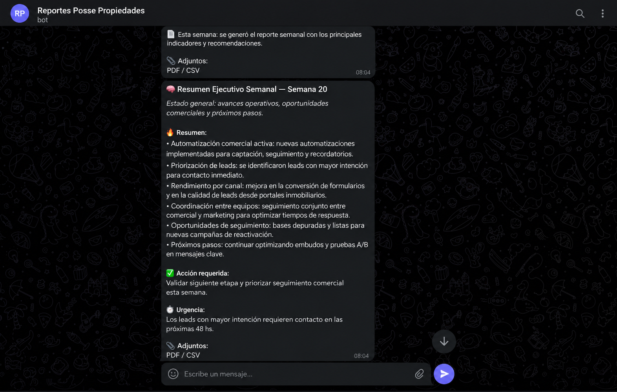This screenshot has height=392, width=617.
Task: Click the 08:04 timestamp of the upper message
Action: [363, 72]
